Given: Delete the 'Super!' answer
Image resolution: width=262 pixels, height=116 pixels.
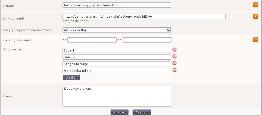Looking at the screenshot, I should 174,50.
